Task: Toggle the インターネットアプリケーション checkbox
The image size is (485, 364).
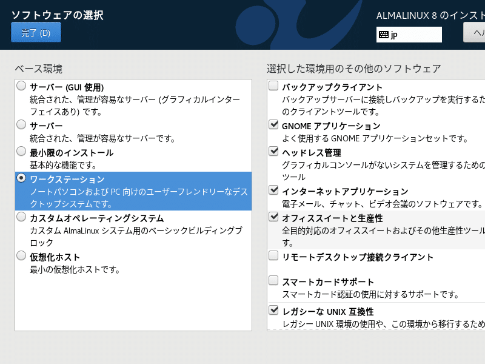Action: click(273, 190)
